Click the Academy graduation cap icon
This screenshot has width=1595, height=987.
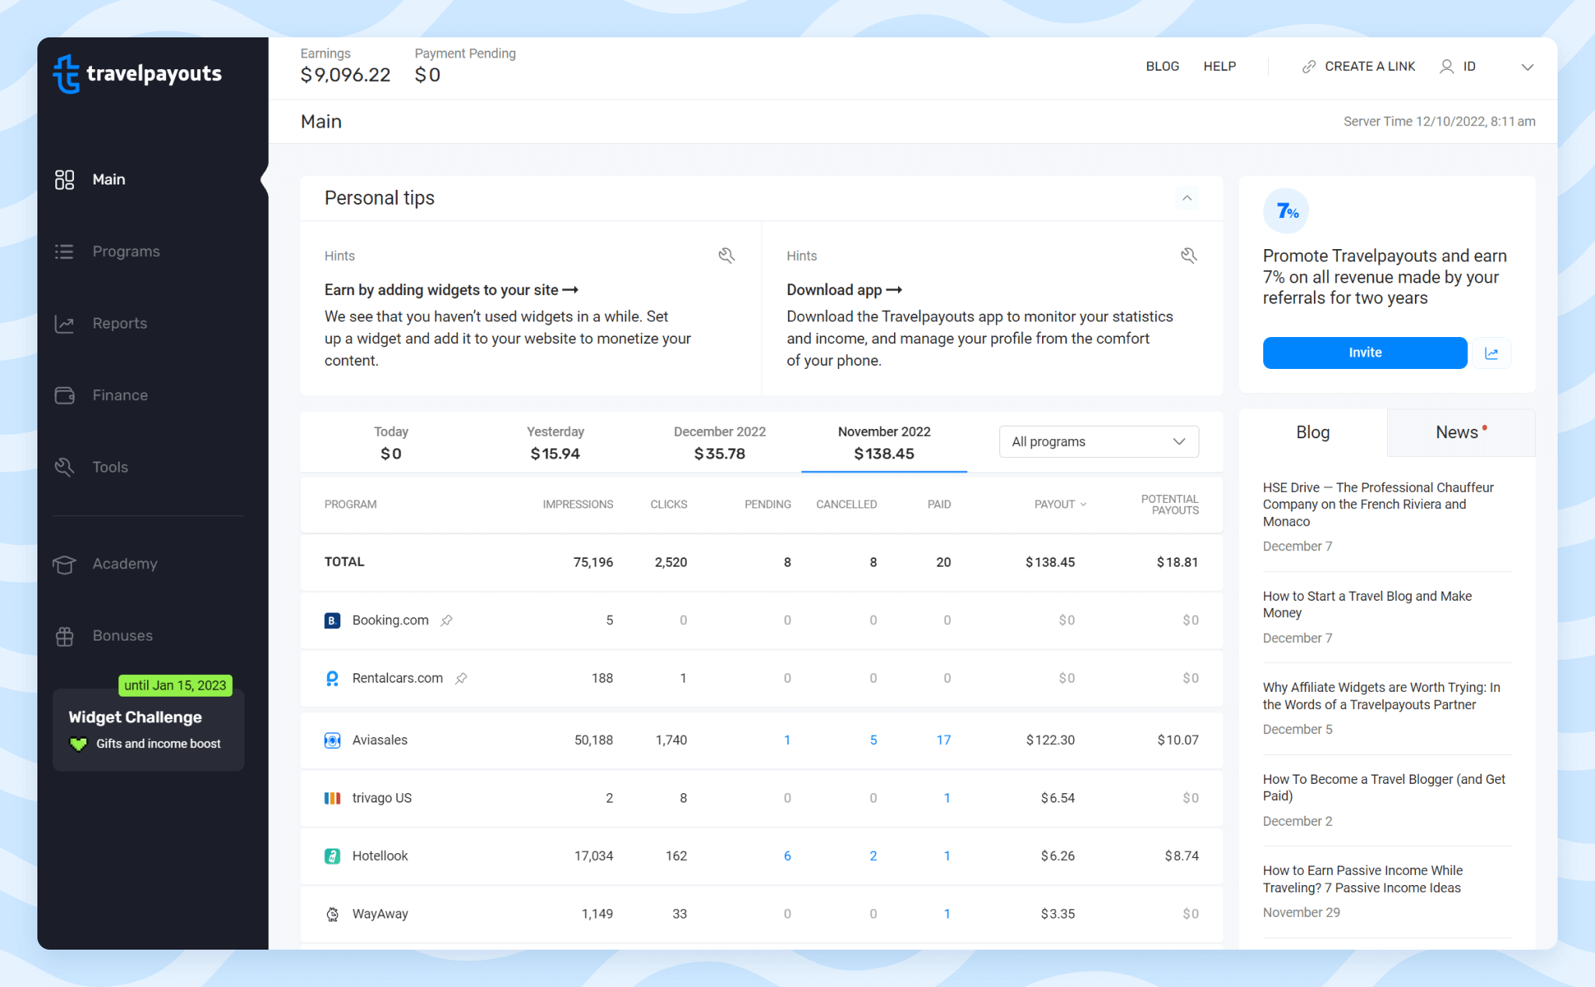tap(65, 564)
